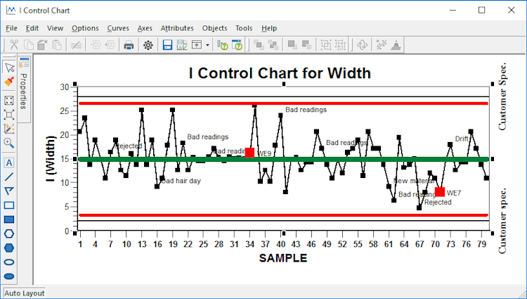The image size is (527, 299).
Task: Activate the magnifying glass zoom tool
Action: coord(9,143)
